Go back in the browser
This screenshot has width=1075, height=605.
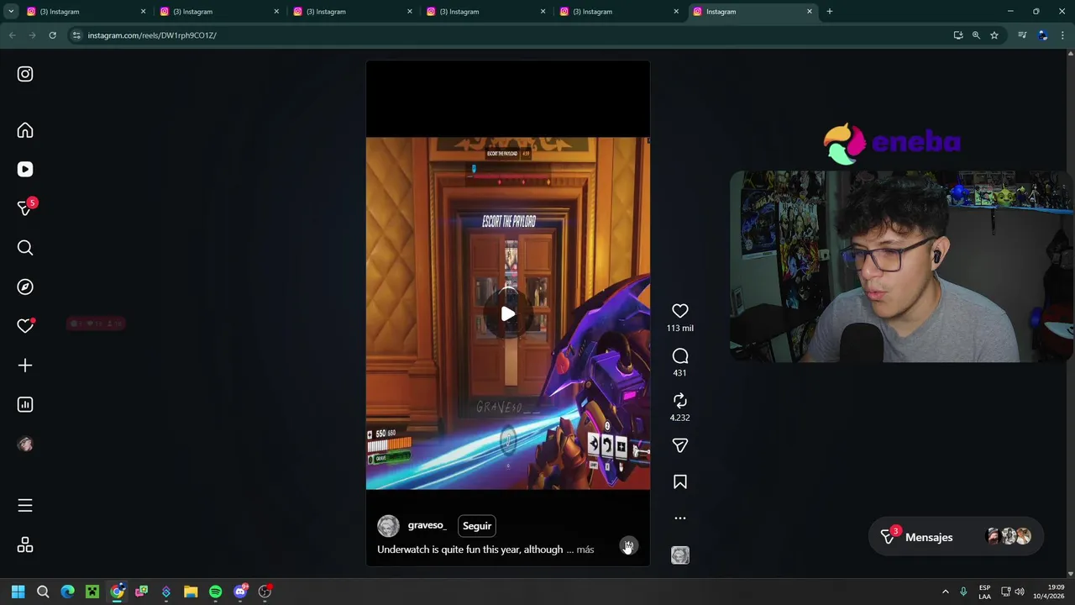point(12,35)
